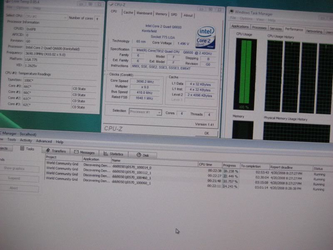Open the Tools menu in BOINC Manager
This screenshot has width=333, height=250.
coord(12,140)
